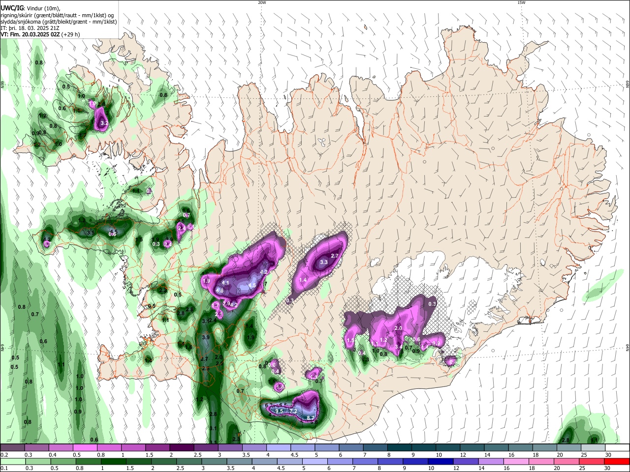Click the 3.9 value in the green band
The width and height of the screenshot is (630, 472).
(x=206, y=338)
